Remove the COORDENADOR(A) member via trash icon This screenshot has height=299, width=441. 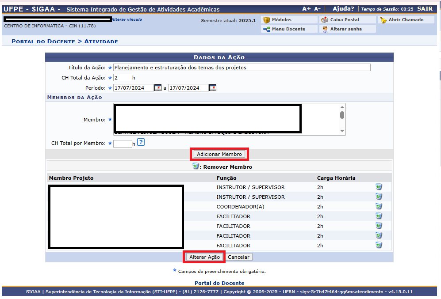(379, 206)
